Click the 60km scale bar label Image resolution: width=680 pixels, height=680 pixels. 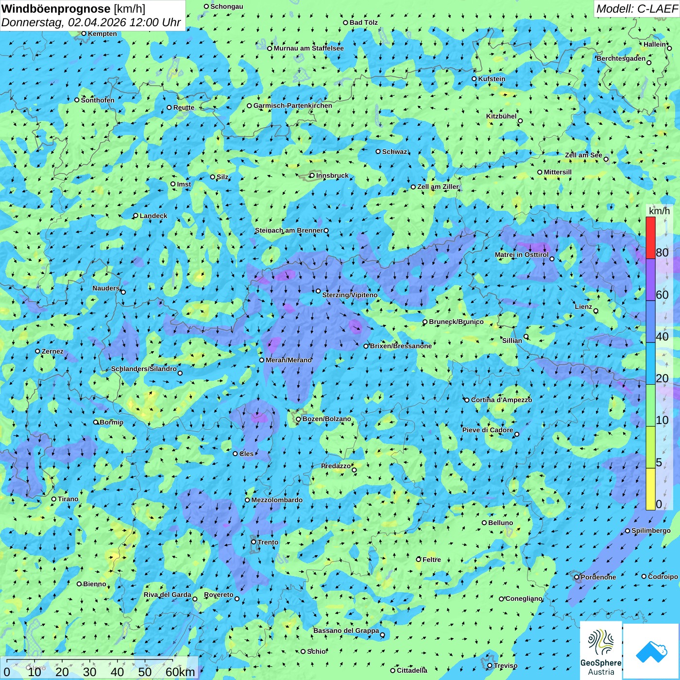(x=180, y=672)
